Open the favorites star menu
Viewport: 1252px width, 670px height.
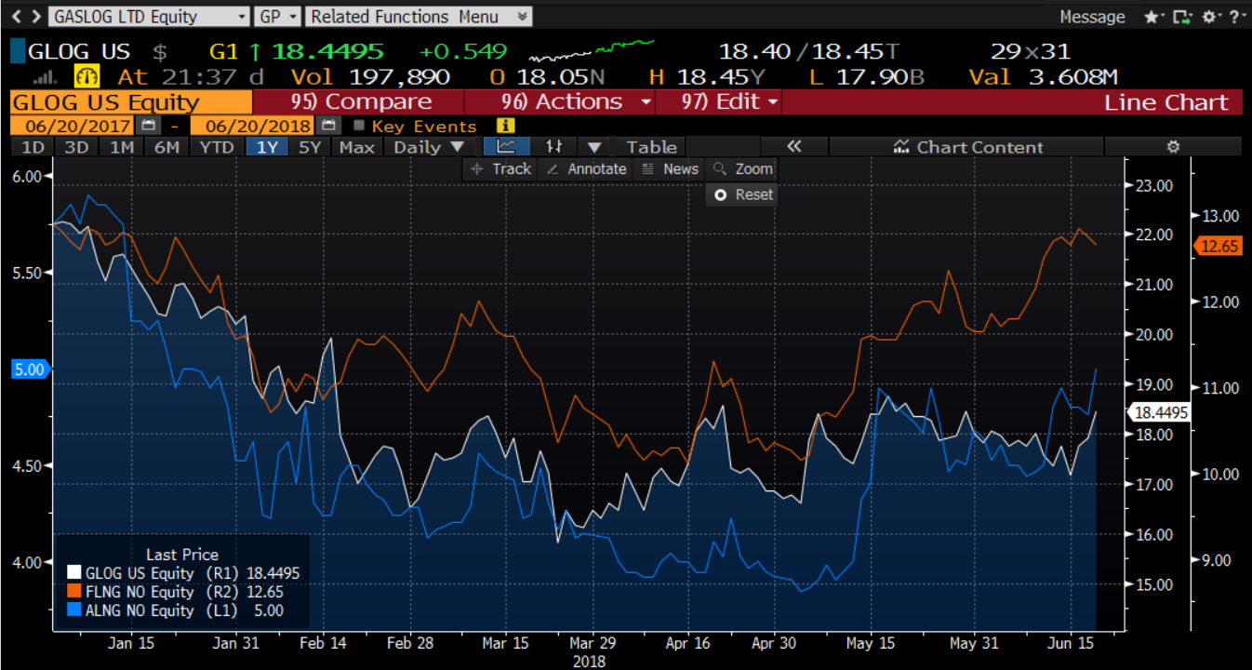point(1152,17)
